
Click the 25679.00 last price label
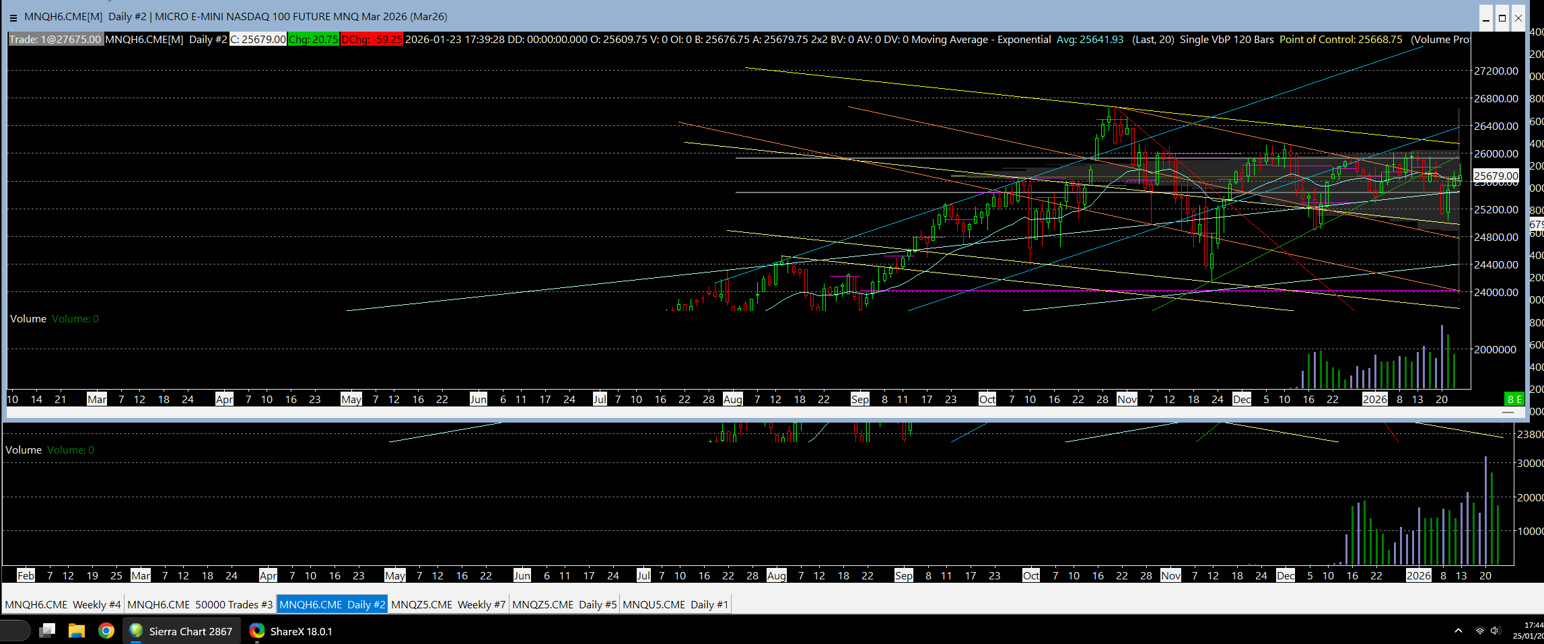click(1496, 176)
